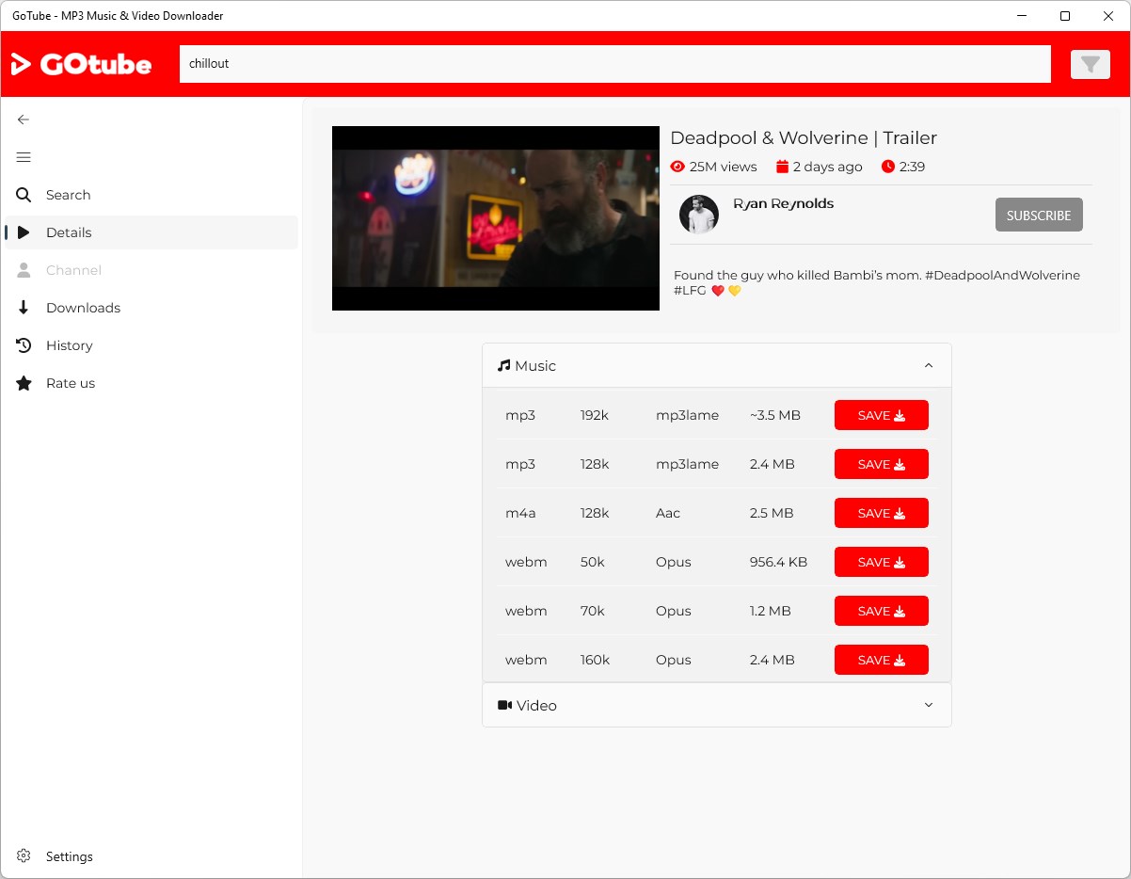The height and width of the screenshot is (879, 1131).
Task: Click the red calendar date icon
Action: click(782, 167)
